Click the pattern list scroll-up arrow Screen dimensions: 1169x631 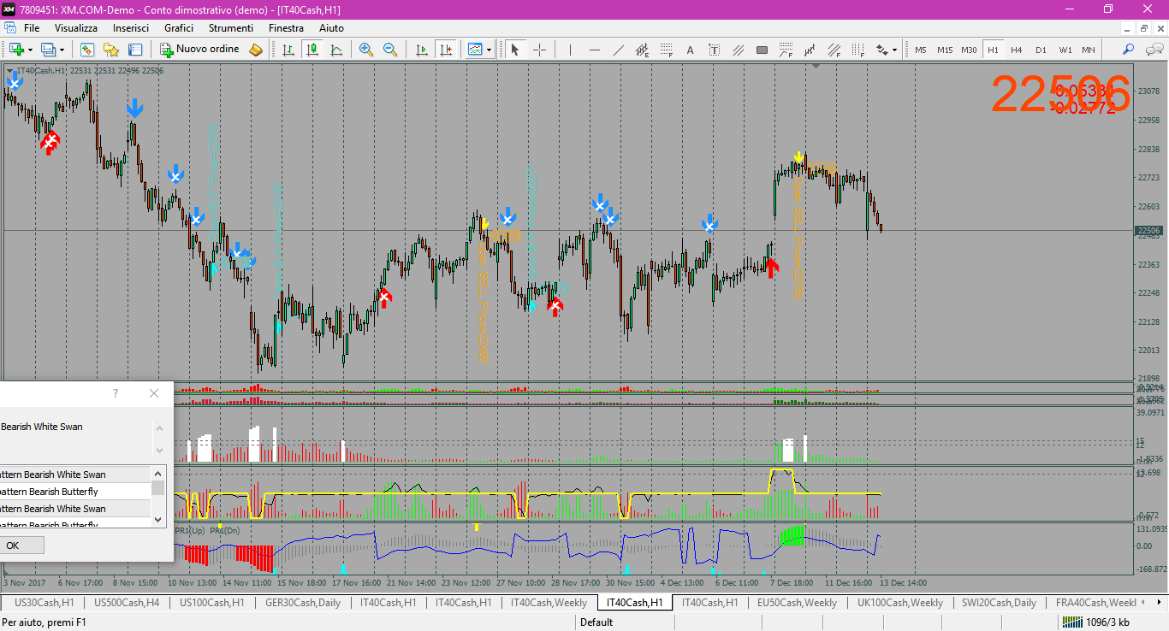pyautogui.click(x=157, y=473)
